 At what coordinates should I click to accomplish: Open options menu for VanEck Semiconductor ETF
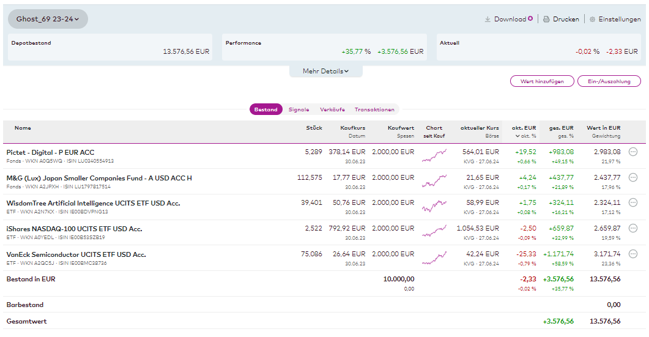(633, 254)
